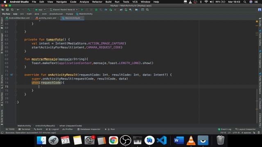The image size is (262, 147).
Task: Open the Terminal tool window button
Action: (25, 129)
